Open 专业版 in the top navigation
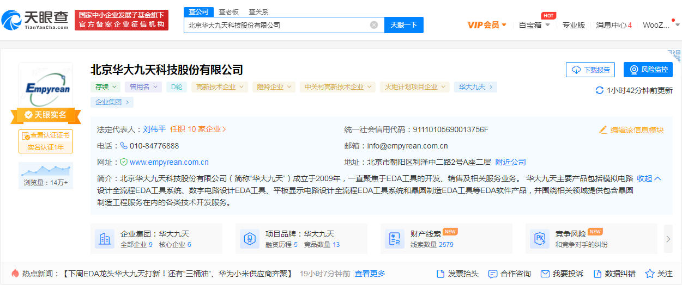The height and width of the screenshot is (285, 682). pyautogui.click(x=574, y=25)
